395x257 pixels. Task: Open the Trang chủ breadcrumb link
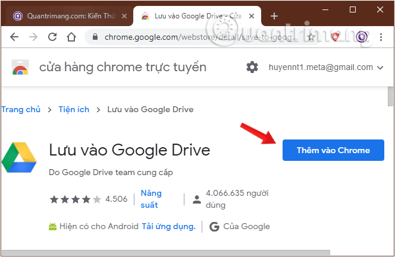21,110
